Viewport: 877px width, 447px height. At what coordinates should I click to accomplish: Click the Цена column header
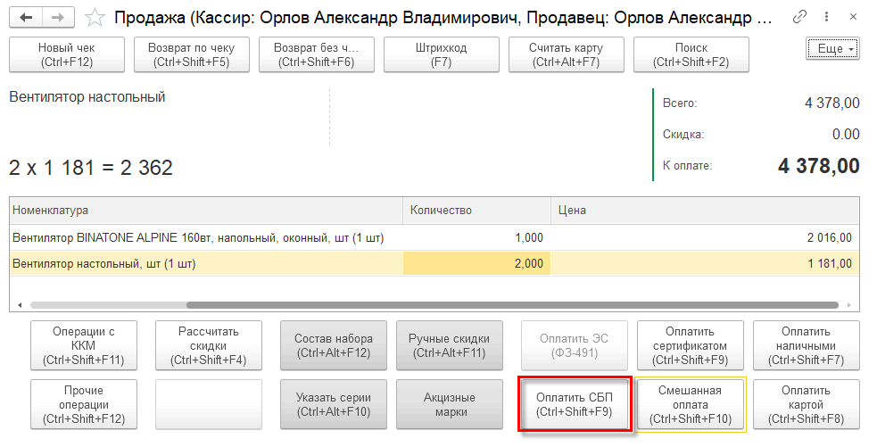tap(706, 211)
